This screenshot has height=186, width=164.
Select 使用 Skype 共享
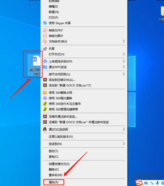click(60, 23)
